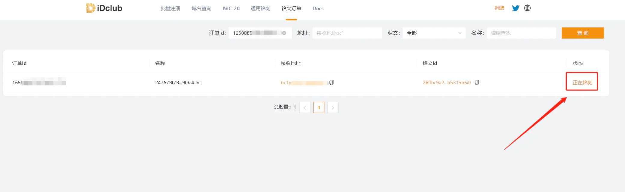625x192 pixels.
Task: Go to next page arrow
Action: tap(333, 107)
